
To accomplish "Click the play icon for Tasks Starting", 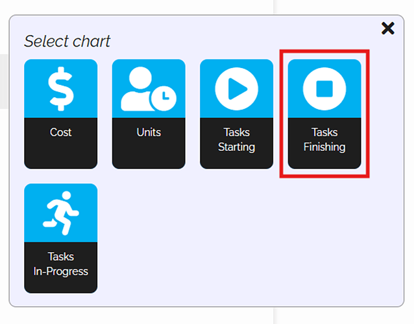I will coord(236,88).
